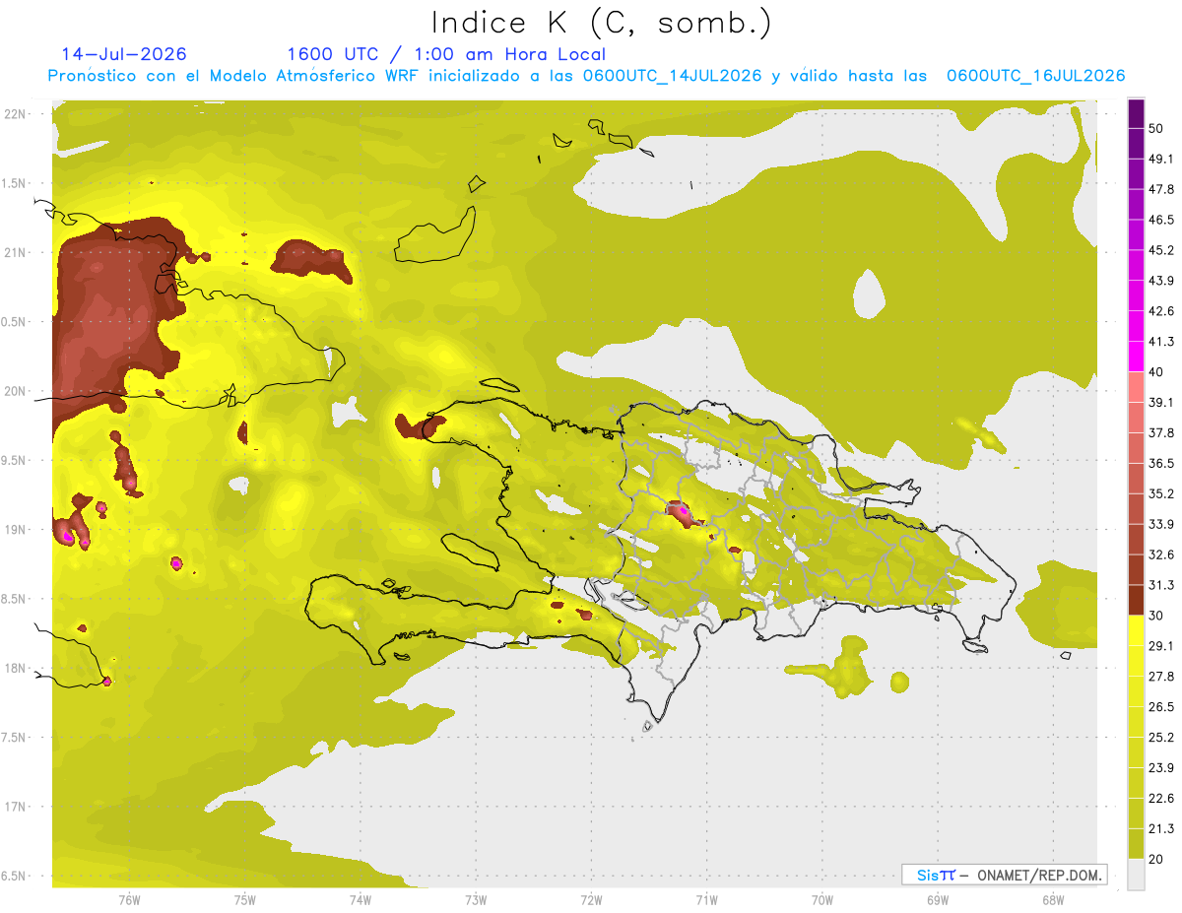
Task: Click the latitude label '18N'
Action: point(14,668)
